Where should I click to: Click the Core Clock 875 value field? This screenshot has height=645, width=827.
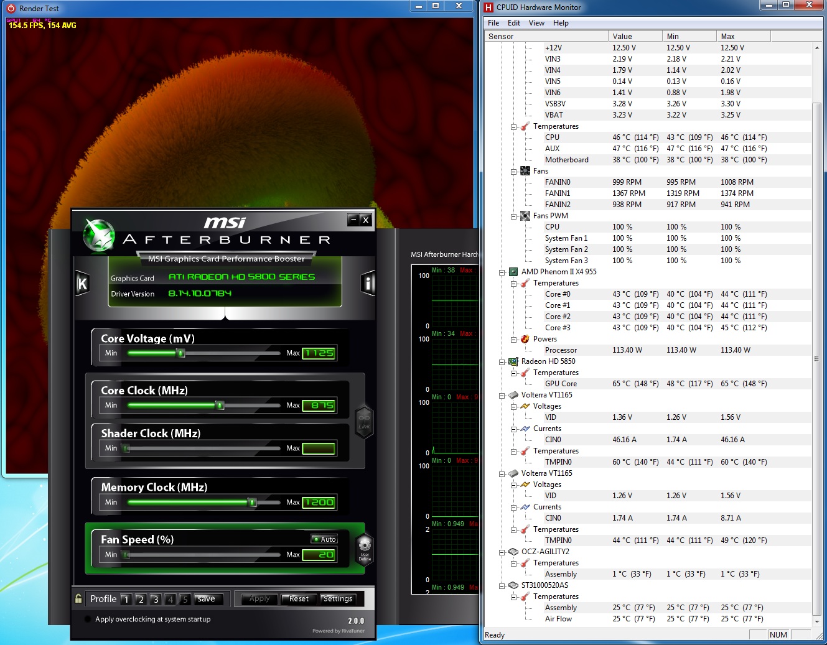(x=319, y=406)
